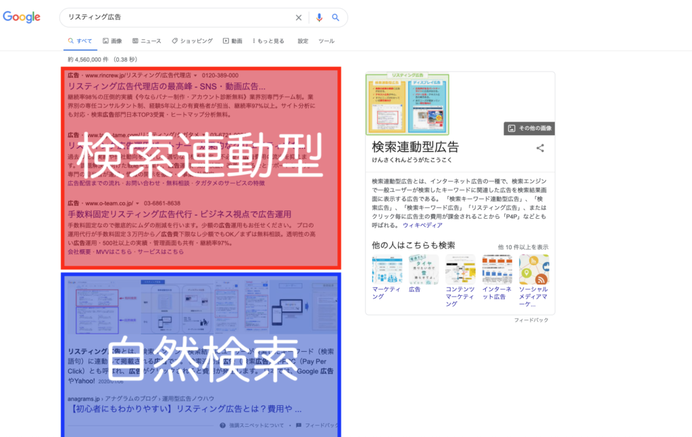This screenshot has width=692, height=437.
Task: Click 他 10 件以上を表示
Action: coord(523,247)
